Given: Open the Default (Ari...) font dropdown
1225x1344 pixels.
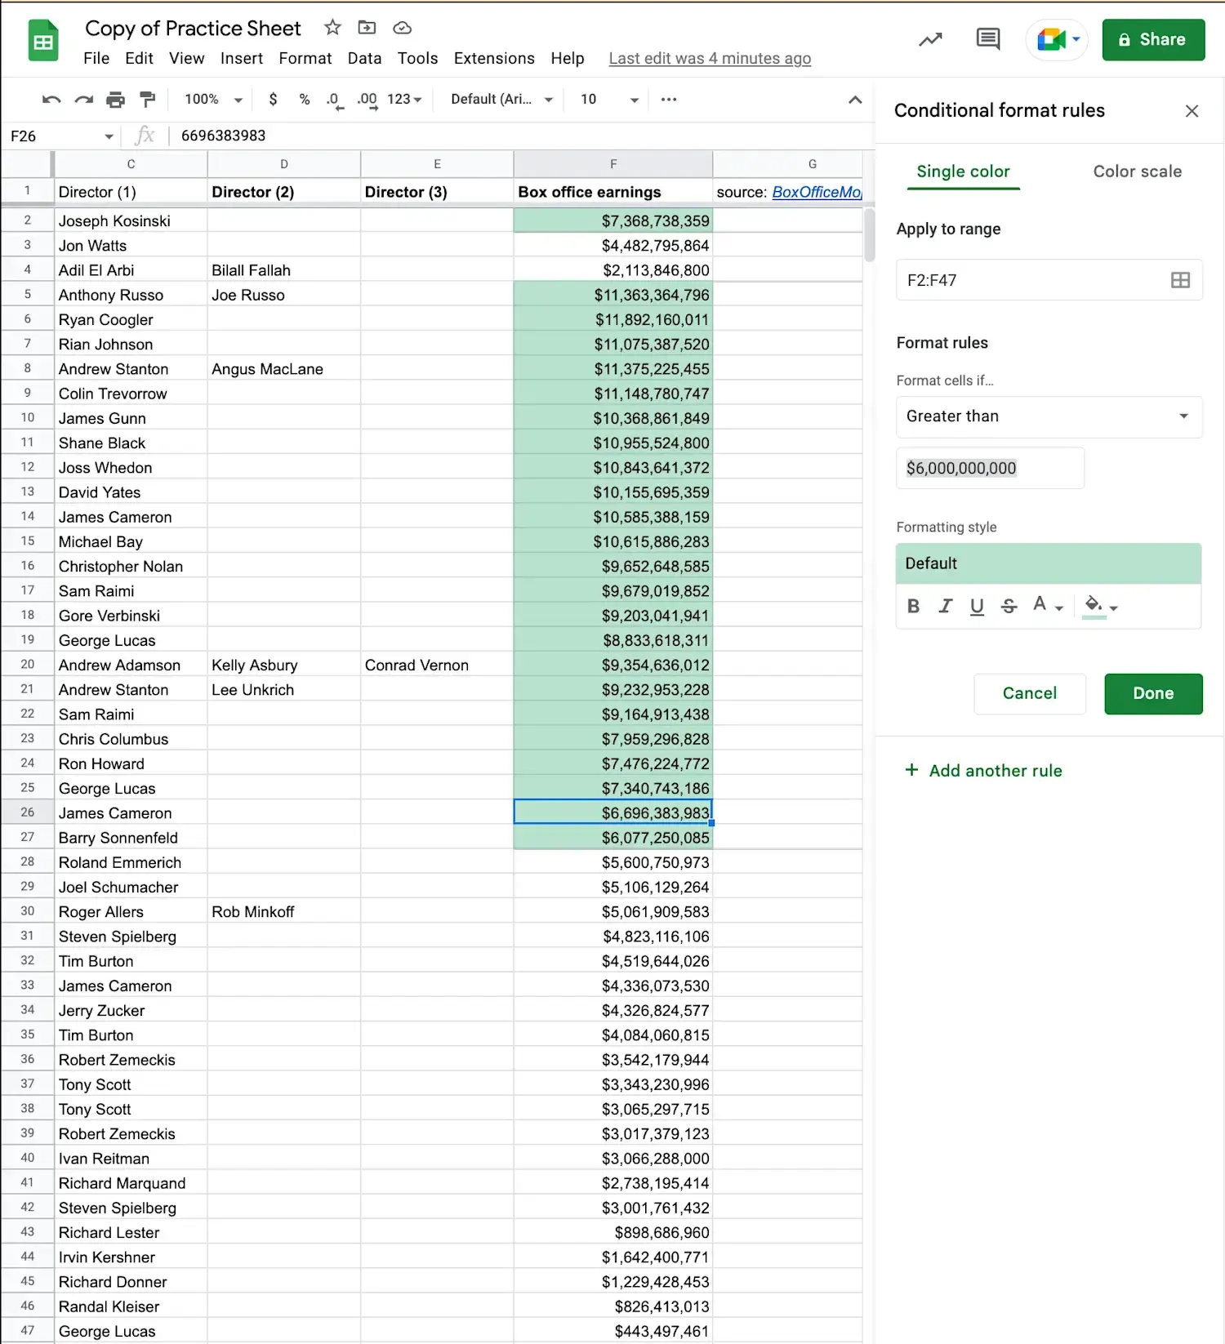Looking at the screenshot, I should [x=501, y=99].
